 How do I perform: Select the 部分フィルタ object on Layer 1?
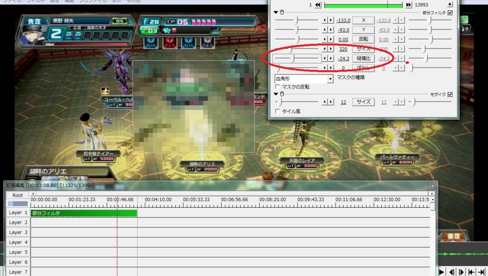click(x=84, y=213)
